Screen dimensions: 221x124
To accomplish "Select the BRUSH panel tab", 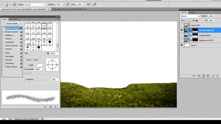I will pos(4,19).
